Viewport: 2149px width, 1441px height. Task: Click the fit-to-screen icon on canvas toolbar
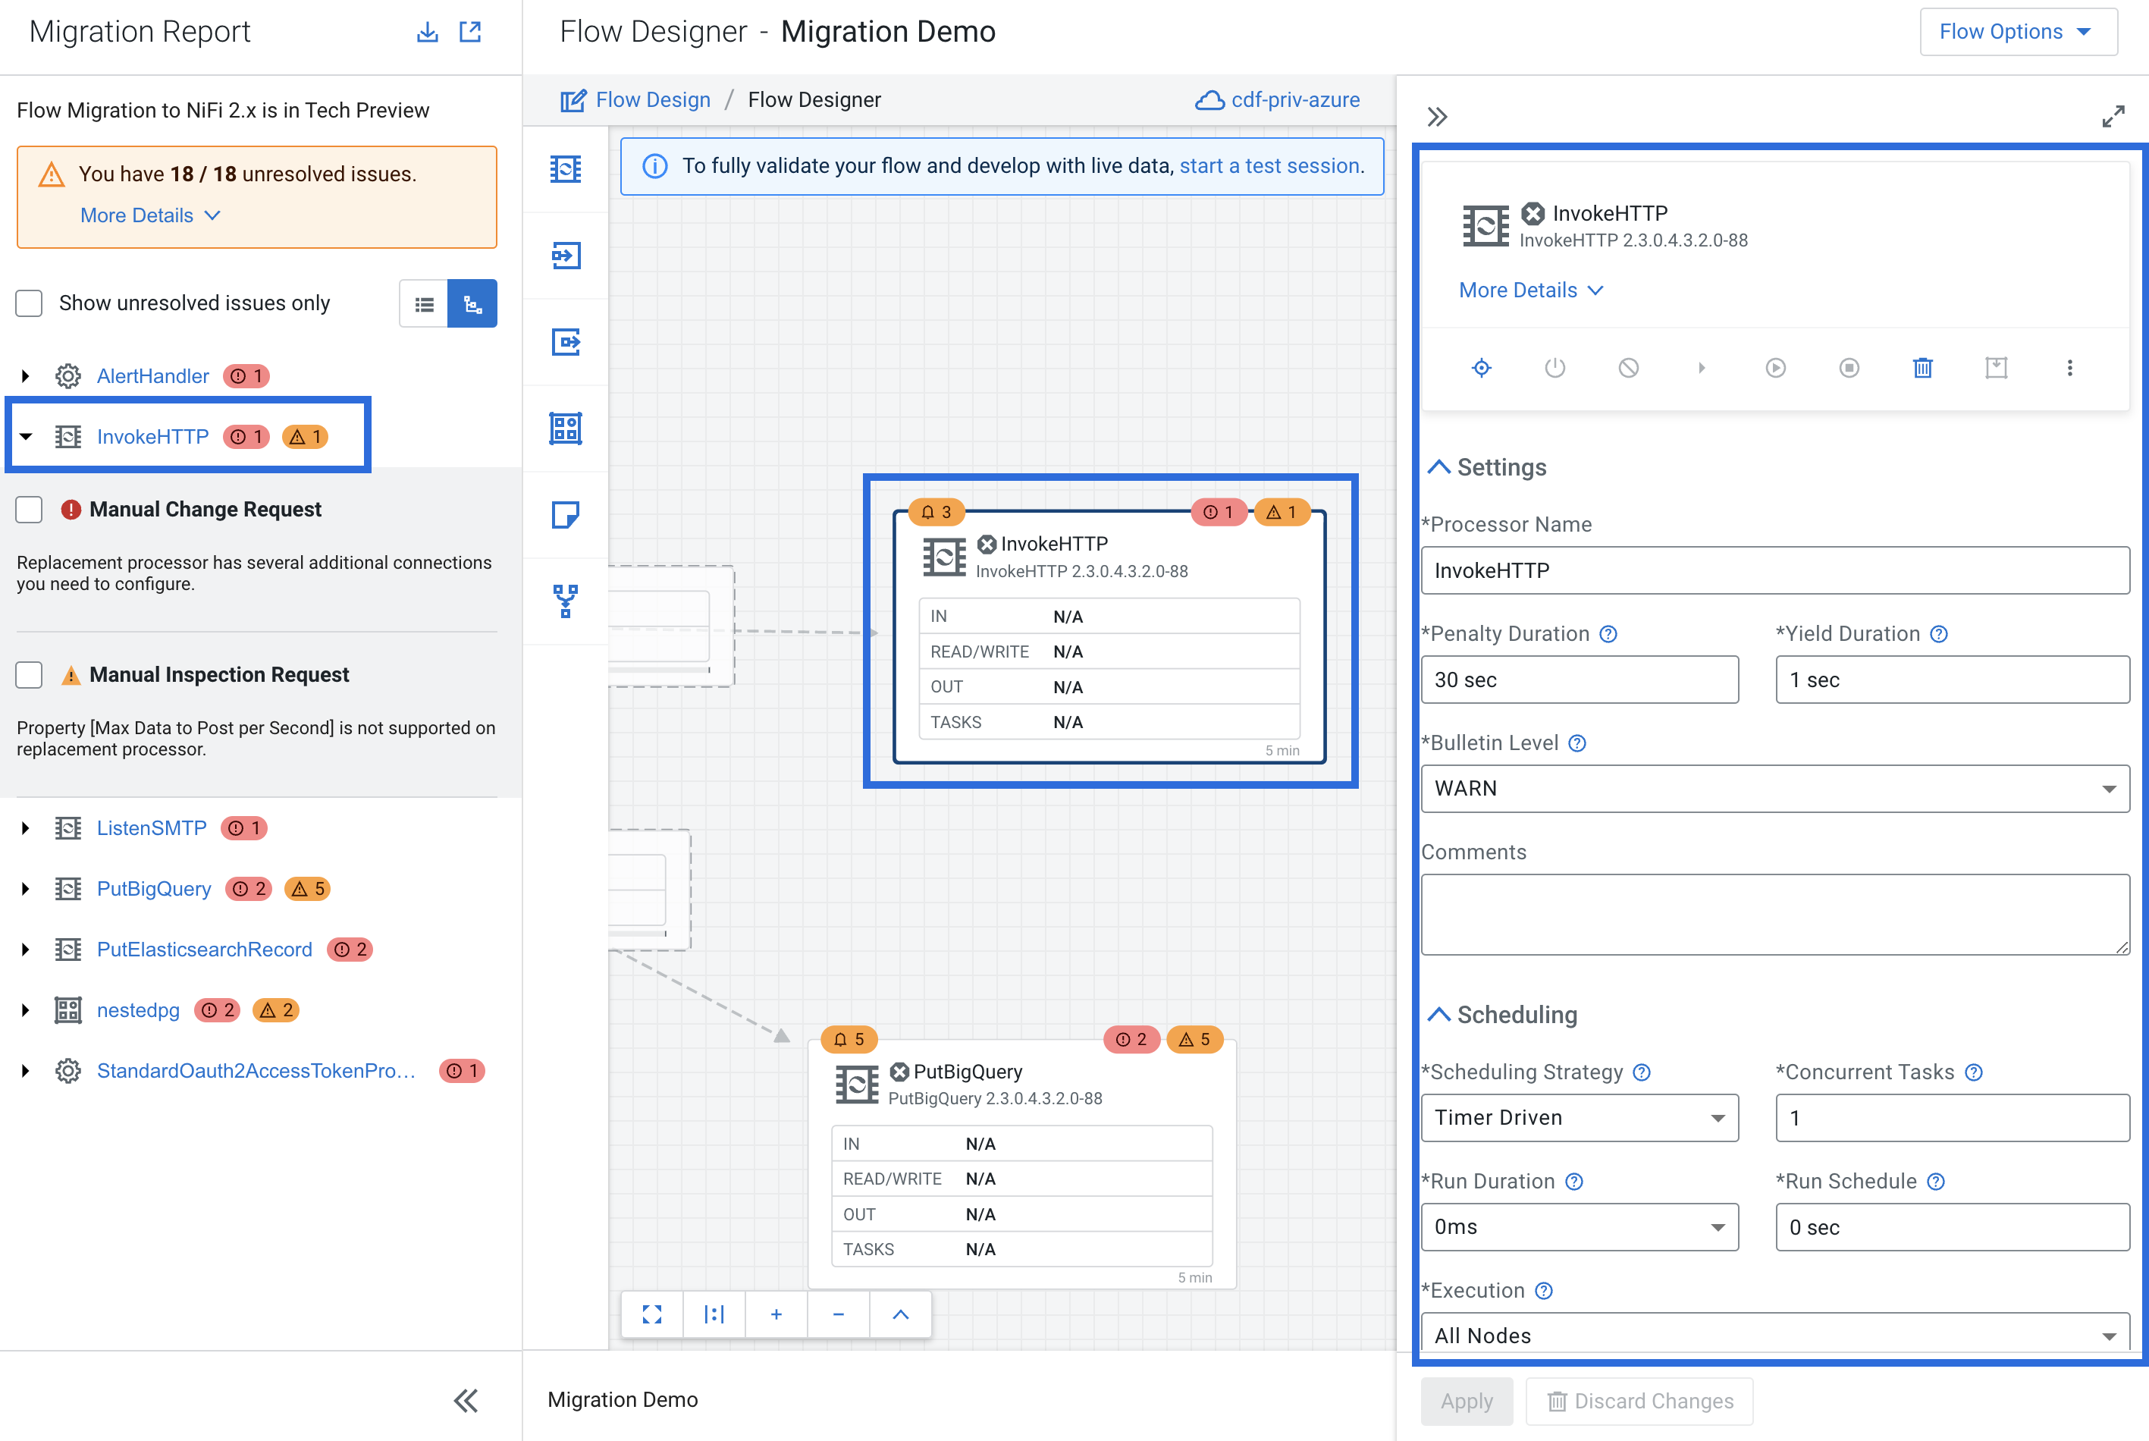(x=652, y=1314)
